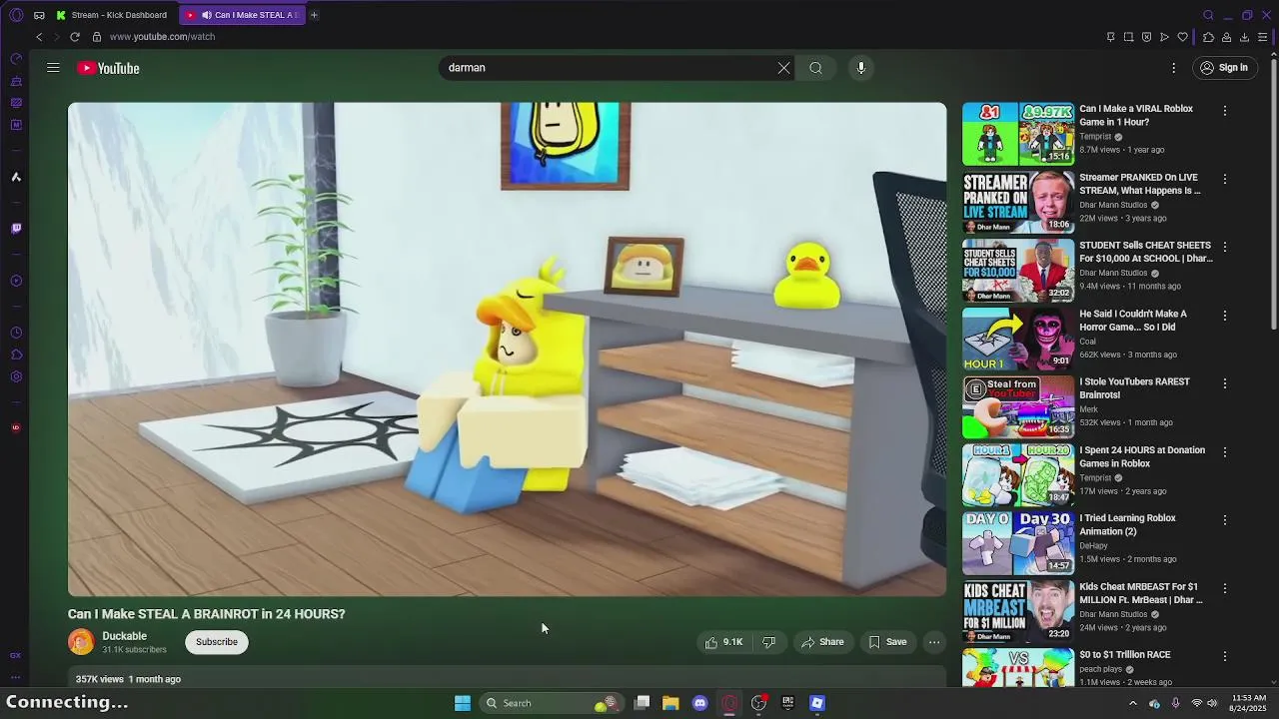The image size is (1279, 719).
Task: Open options menu for 'Can I Make a VIRAL Roblox Game'
Action: [x=1225, y=111]
